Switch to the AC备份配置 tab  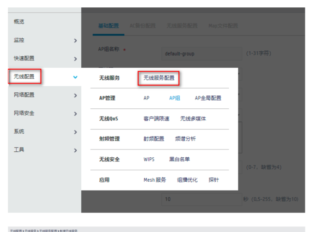click(143, 26)
